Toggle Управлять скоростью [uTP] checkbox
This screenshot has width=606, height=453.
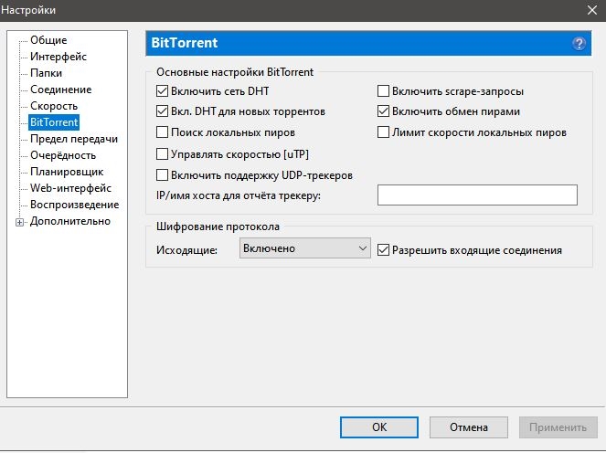pyautogui.click(x=163, y=154)
